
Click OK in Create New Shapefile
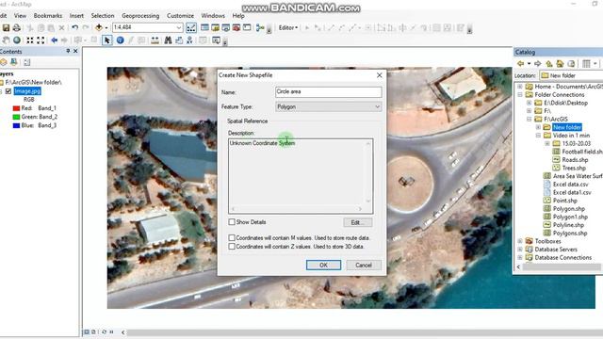323,265
